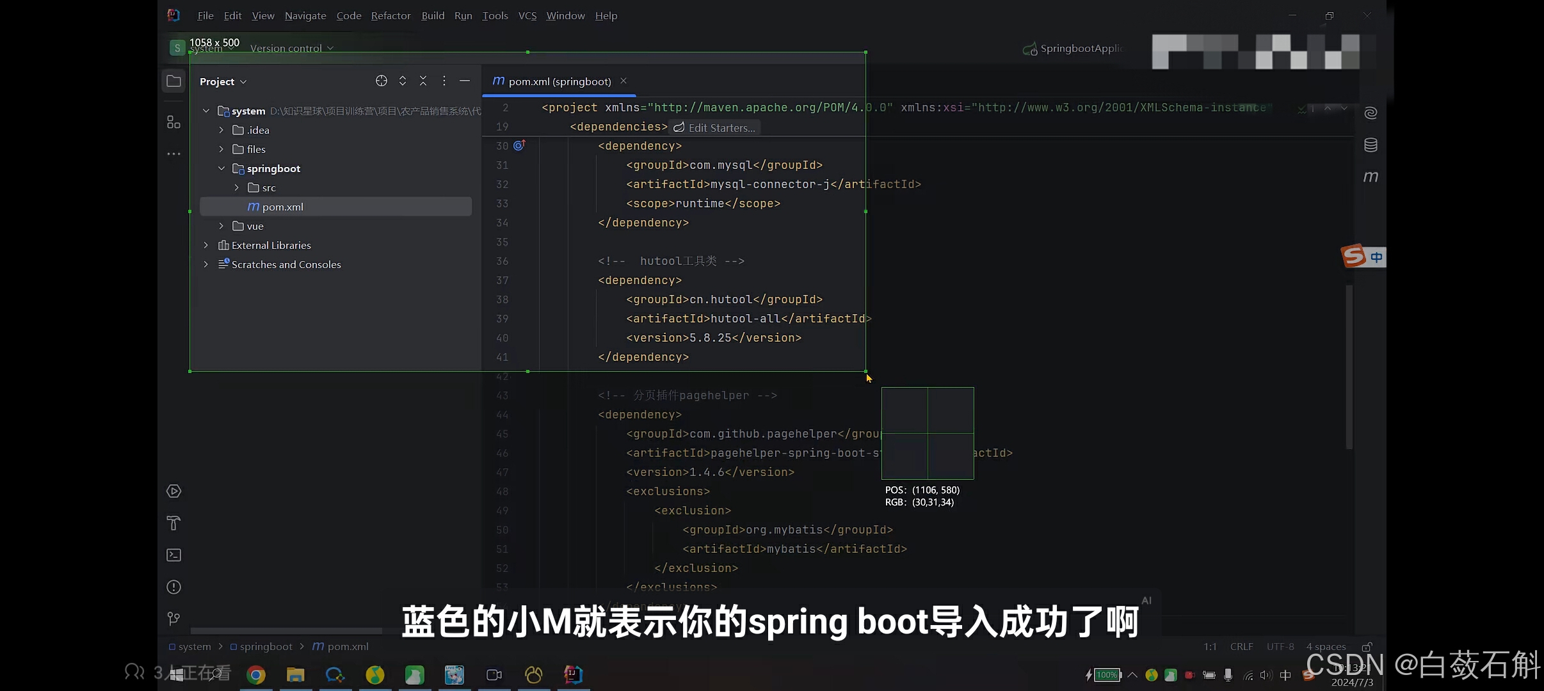This screenshot has height=691, width=1544.
Task: Open the Structure tool window icon
Action: [173, 122]
